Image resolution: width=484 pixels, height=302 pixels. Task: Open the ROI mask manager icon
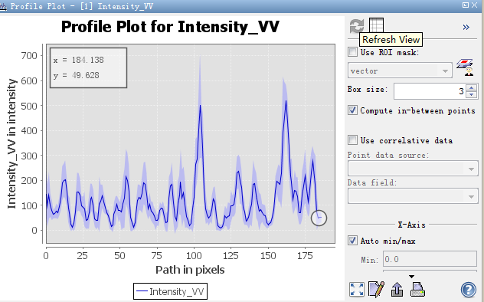click(x=465, y=67)
